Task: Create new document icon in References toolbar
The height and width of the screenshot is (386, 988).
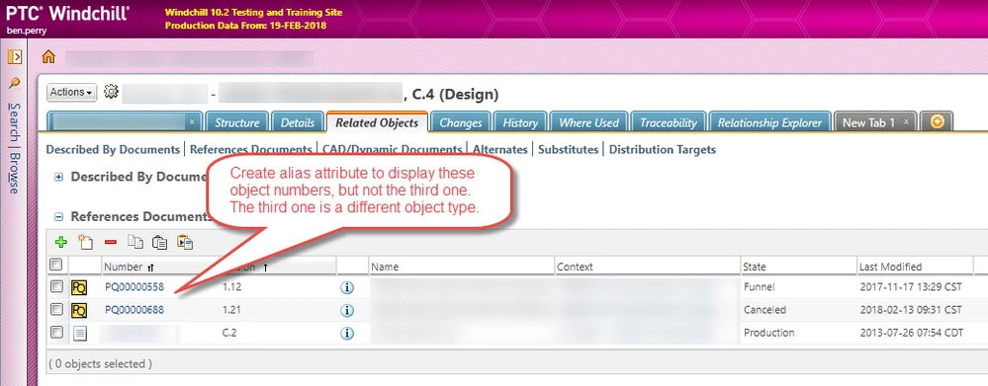Action: (85, 242)
